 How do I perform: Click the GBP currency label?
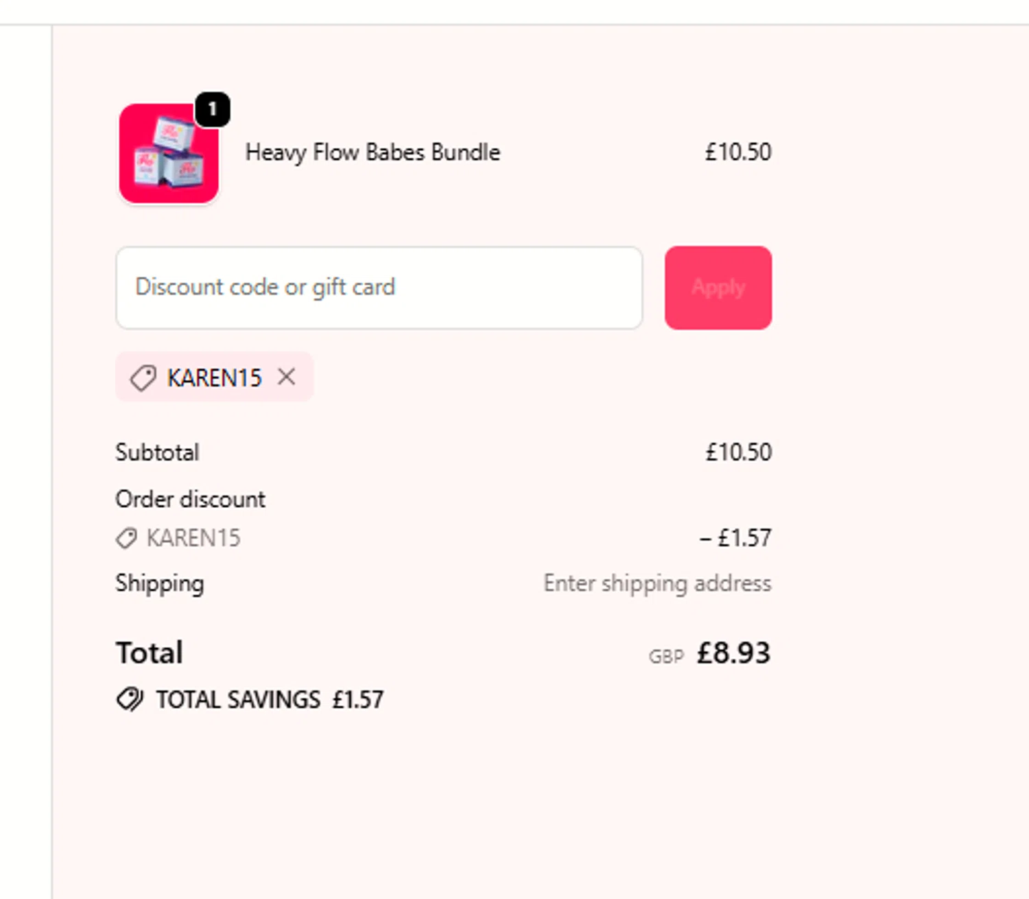tap(666, 657)
